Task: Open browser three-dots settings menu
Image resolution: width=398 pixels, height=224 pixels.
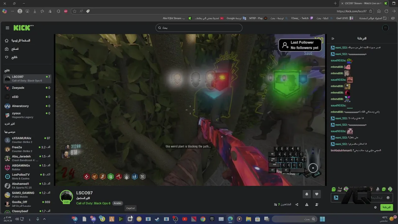Action: click(12, 11)
